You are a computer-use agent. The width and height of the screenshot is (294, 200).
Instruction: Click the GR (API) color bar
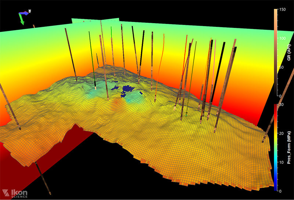(x=275, y=51)
